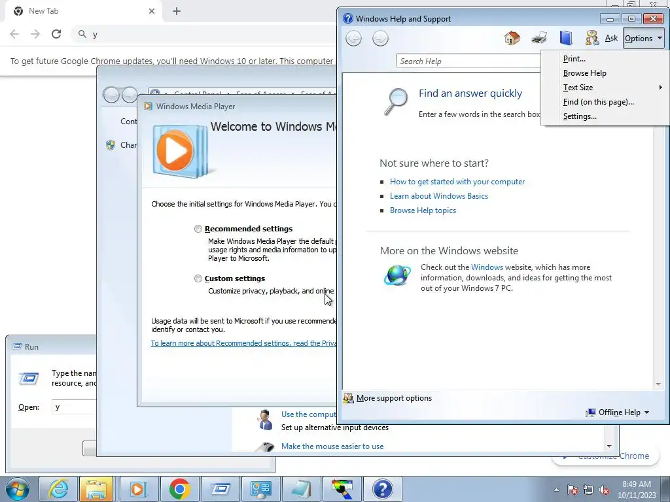Click the taskbar clock and date
The image size is (670, 502).
636,490
